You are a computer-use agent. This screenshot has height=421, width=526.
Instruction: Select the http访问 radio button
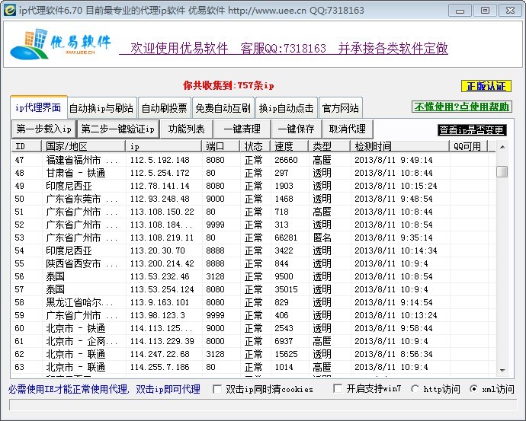point(415,389)
